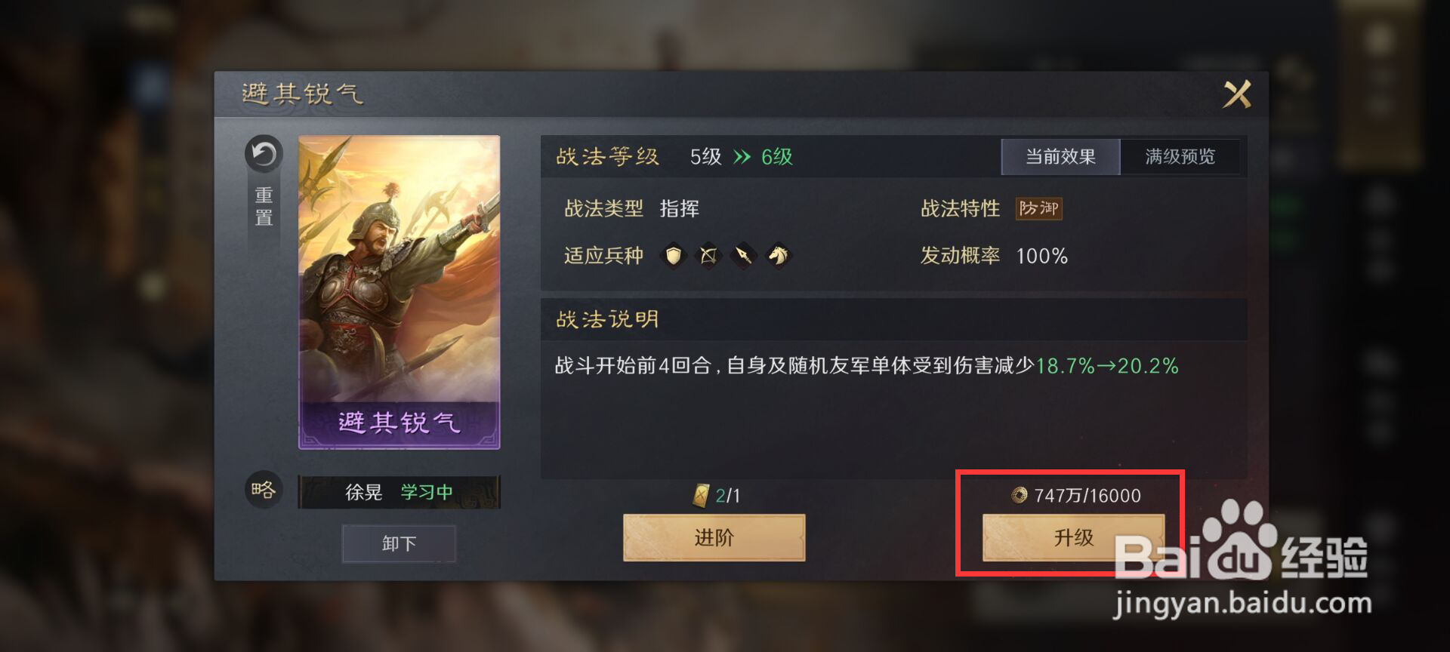
Task: Click the 747万/16000 coin cost text
Action: (1087, 495)
